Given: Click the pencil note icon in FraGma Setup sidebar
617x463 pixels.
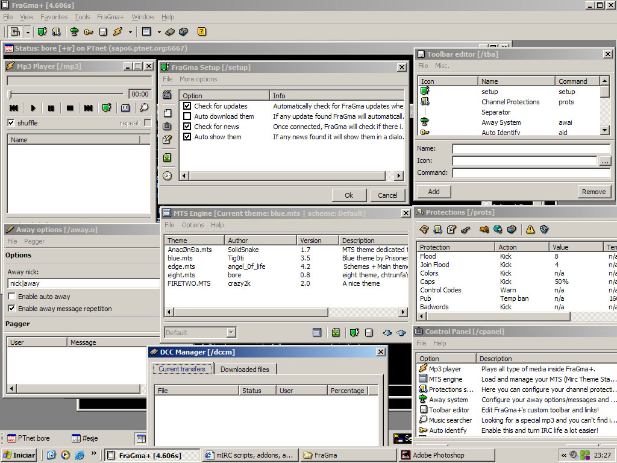Looking at the screenshot, I should click(x=168, y=139).
